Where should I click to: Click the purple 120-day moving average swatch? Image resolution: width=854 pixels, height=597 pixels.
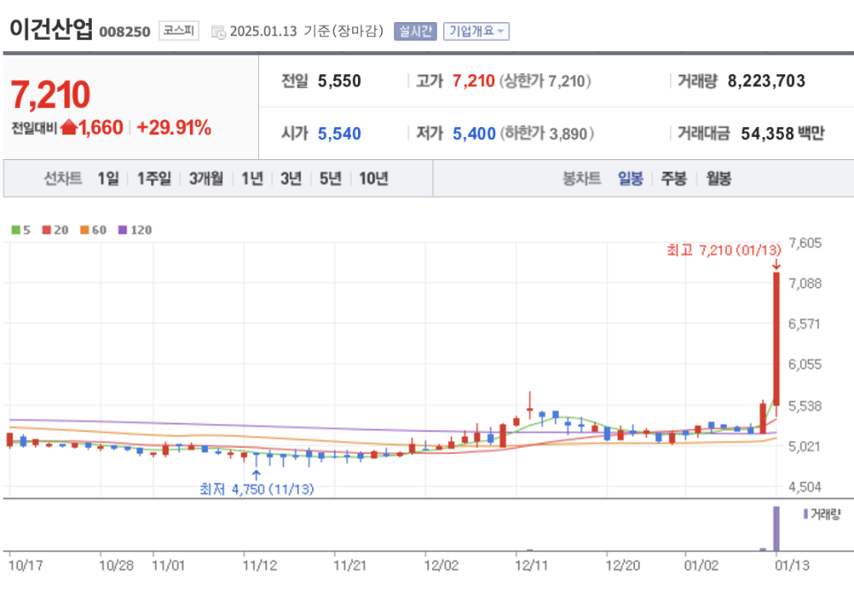pyautogui.click(x=123, y=230)
